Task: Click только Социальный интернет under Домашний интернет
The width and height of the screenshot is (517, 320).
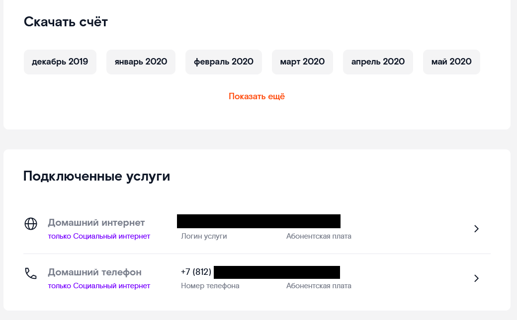Action: coord(99,236)
